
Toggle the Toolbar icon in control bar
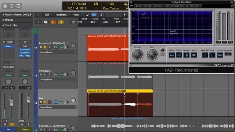[18, 6]
